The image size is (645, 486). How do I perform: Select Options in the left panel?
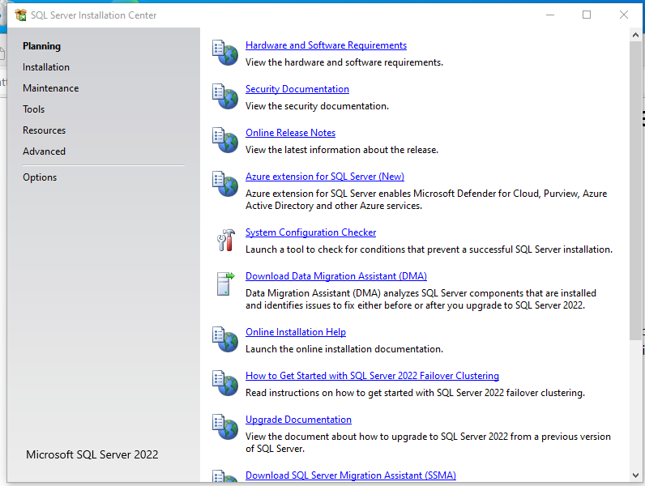pos(40,177)
